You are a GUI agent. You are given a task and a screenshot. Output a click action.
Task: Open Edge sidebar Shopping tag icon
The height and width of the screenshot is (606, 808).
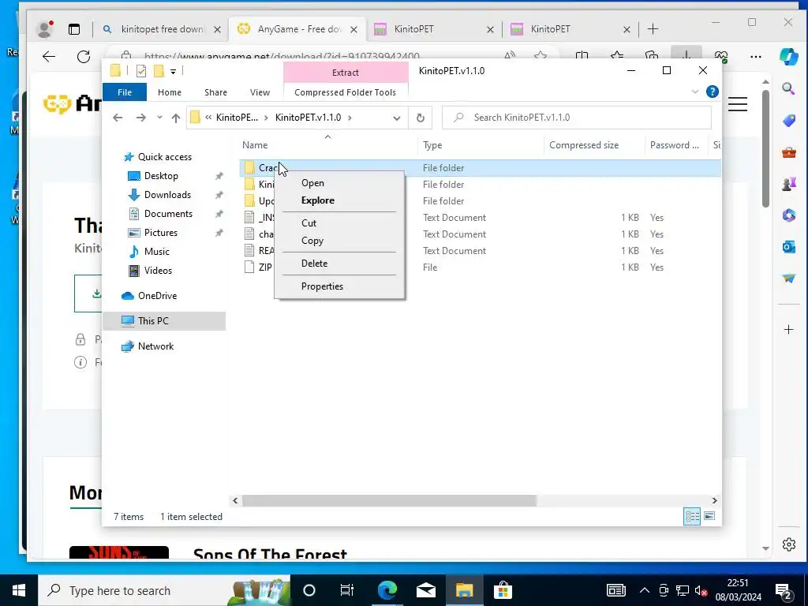click(788, 121)
